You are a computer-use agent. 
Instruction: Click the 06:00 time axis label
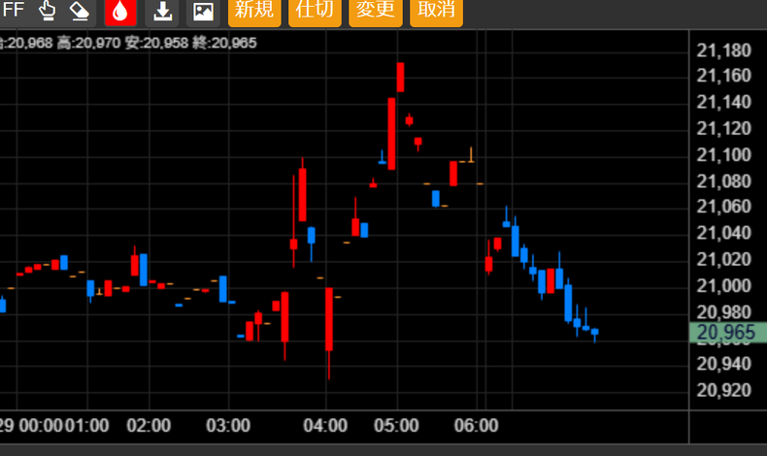(x=476, y=425)
